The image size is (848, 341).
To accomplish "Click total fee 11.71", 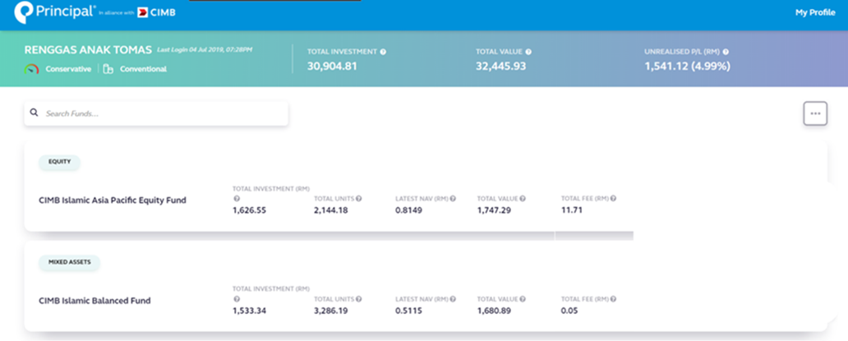I will tap(572, 210).
